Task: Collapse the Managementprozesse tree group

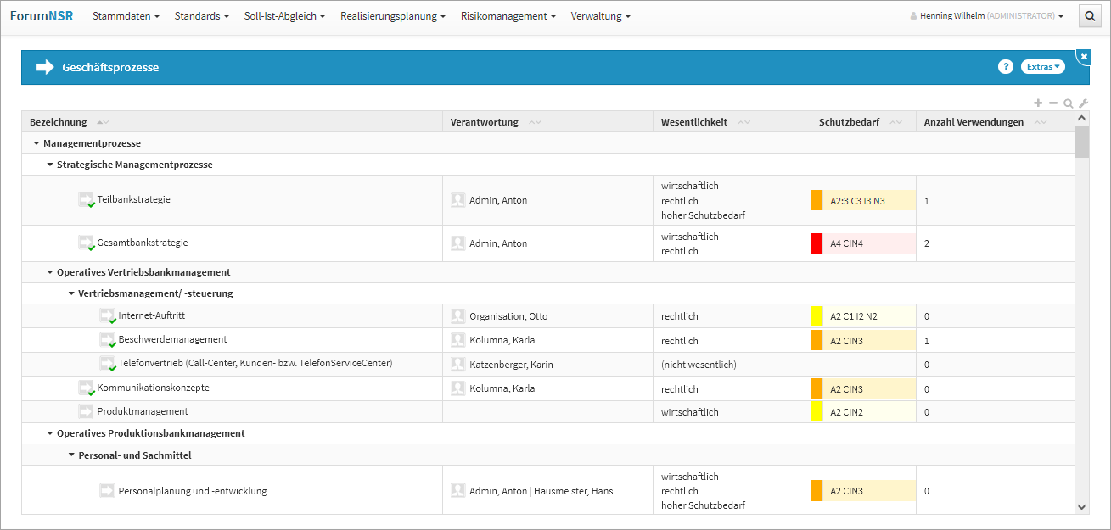Action: tap(36, 143)
